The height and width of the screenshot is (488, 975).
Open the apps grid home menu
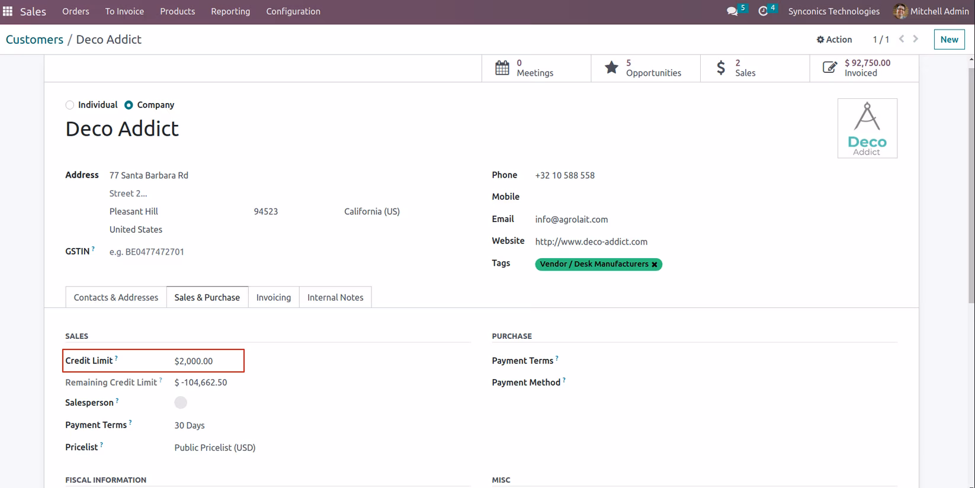tap(8, 11)
